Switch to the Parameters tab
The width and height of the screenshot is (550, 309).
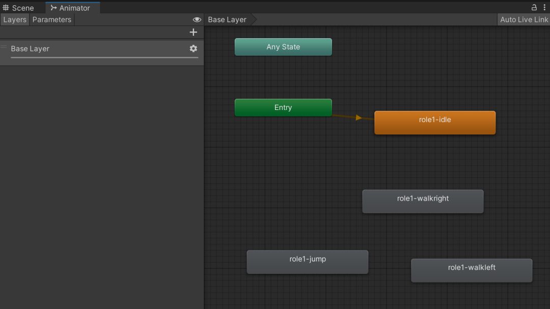(x=51, y=20)
